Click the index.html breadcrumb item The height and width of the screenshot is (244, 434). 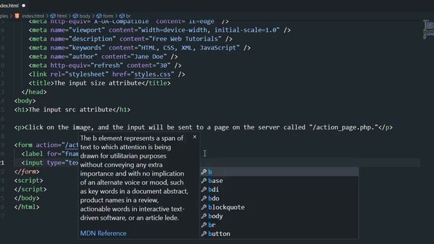pos(33,16)
